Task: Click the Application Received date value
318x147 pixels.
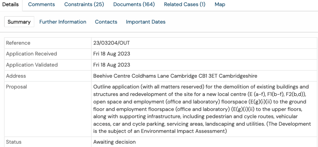Action: pos(112,54)
